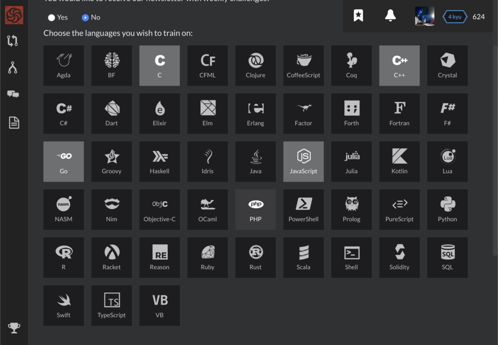
Task: Select the PowerShell language tile
Action: [x=303, y=209]
